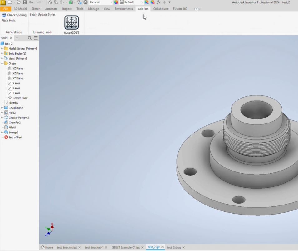The width and height of the screenshot is (298, 251).
Task: Click the XYZ axis triad indicator
Action: pyautogui.click(x=49, y=229)
